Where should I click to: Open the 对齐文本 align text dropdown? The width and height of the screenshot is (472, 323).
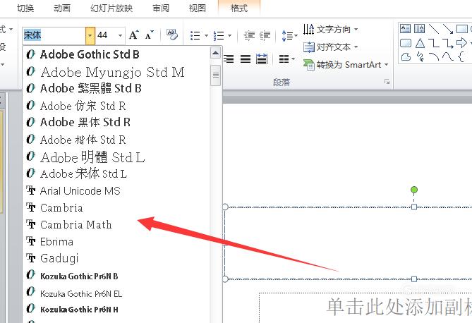[x=330, y=47]
